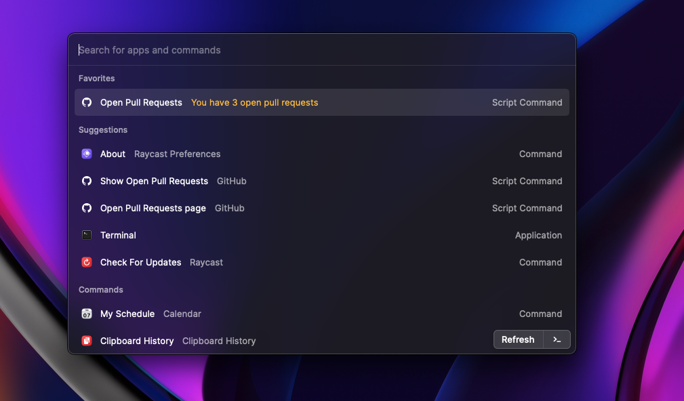Select the GitHub icon for Show Open Pull Requests
The width and height of the screenshot is (684, 401).
[87, 181]
